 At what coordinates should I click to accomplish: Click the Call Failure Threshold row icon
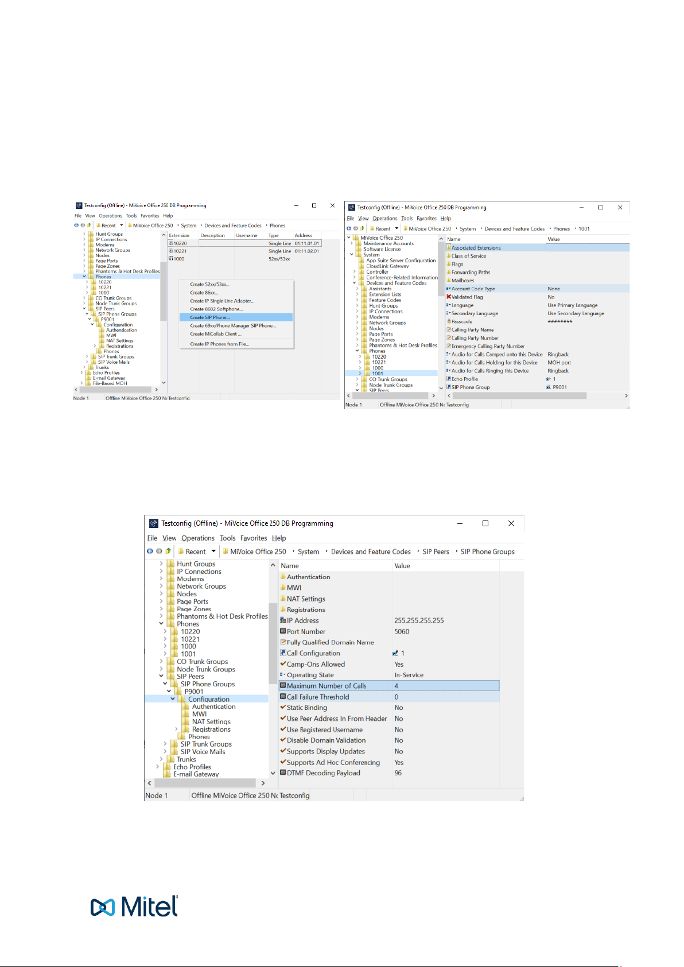click(283, 697)
